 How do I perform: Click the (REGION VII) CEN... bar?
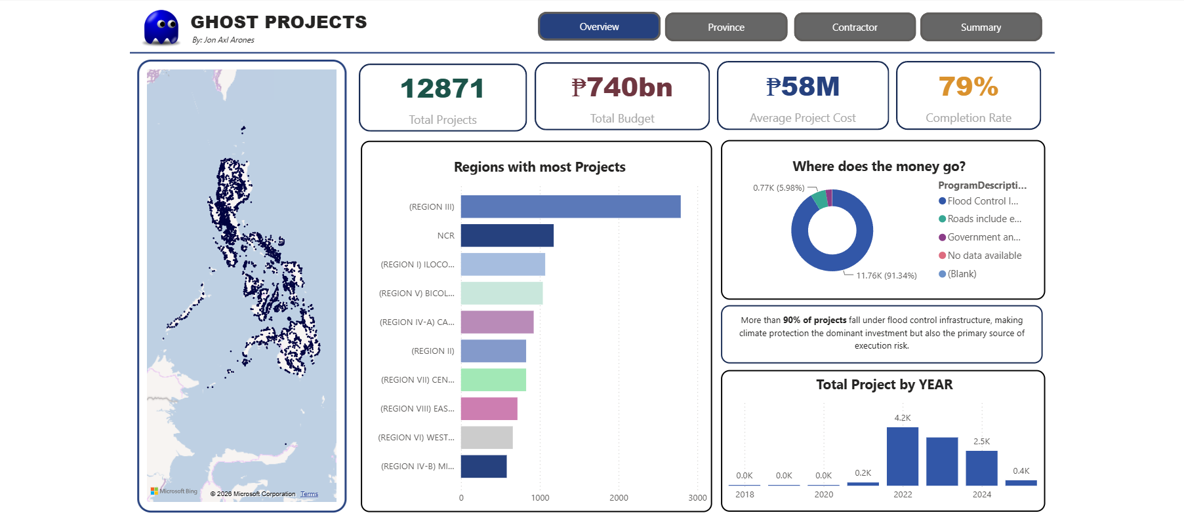pyautogui.click(x=493, y=379)
